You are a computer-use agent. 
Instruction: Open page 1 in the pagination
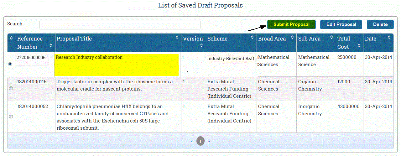(x=200, y=141)
